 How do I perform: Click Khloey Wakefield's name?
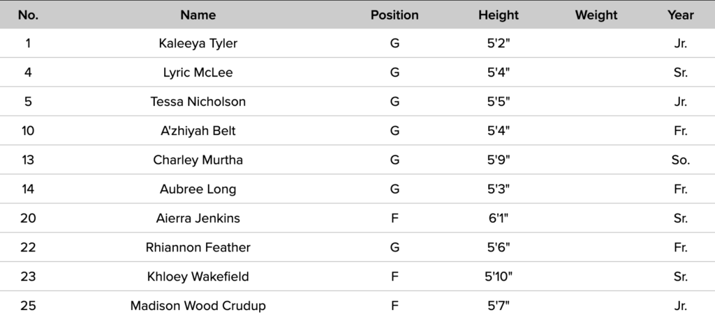tap(198, 277)
